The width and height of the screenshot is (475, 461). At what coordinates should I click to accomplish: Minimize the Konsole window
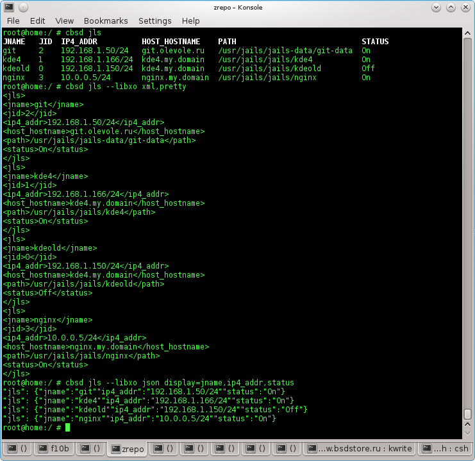(x=437, y=7)
